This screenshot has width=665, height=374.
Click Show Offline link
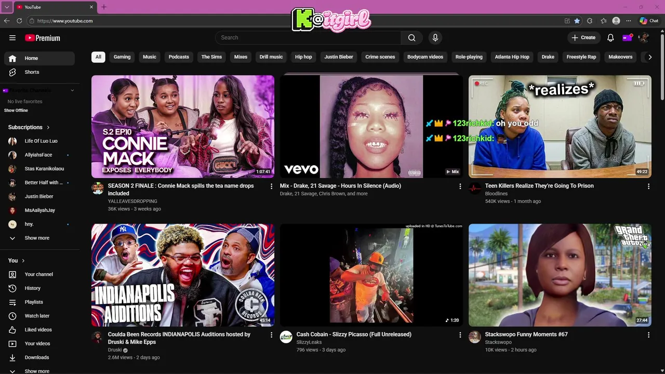click(16, 111)
